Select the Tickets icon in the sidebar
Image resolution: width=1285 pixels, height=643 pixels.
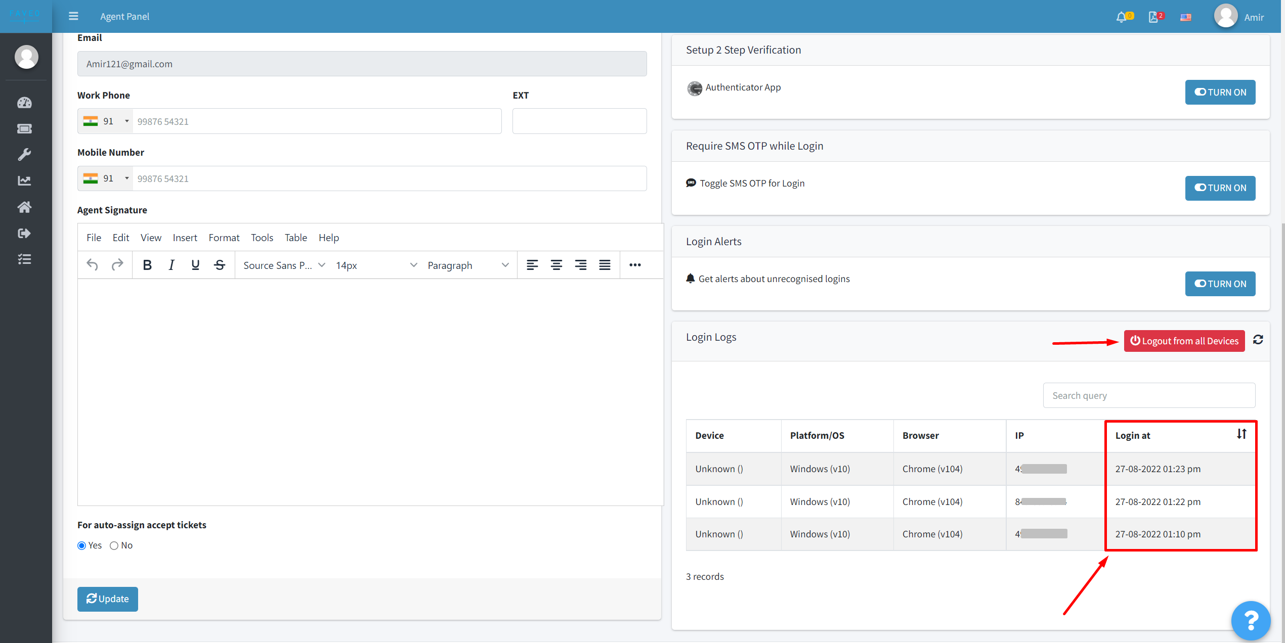pos(24,128)
